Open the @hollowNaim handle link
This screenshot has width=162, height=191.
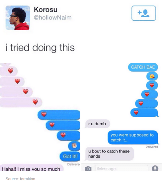click(53, 17)
